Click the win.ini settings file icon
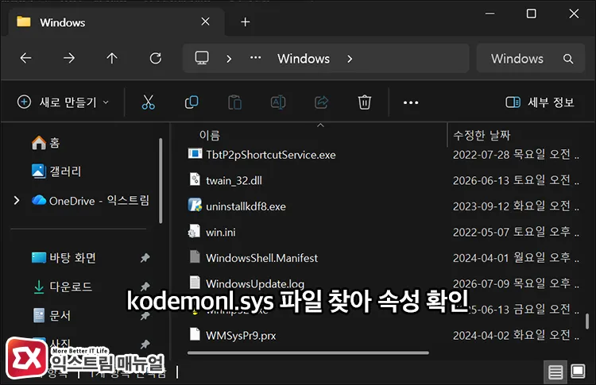596x385 pixels. click(x=194, y=231)
